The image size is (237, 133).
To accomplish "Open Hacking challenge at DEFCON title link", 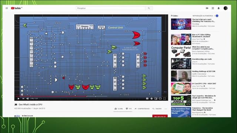I will [x=203, y=71].
